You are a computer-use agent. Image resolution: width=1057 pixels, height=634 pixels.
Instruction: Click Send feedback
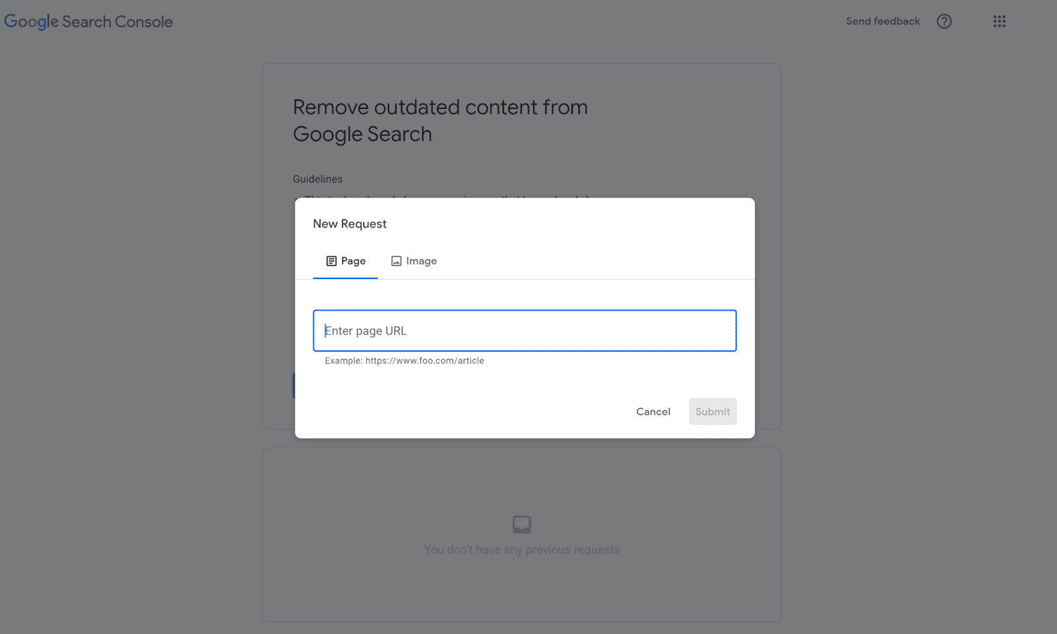coord(882,21)
